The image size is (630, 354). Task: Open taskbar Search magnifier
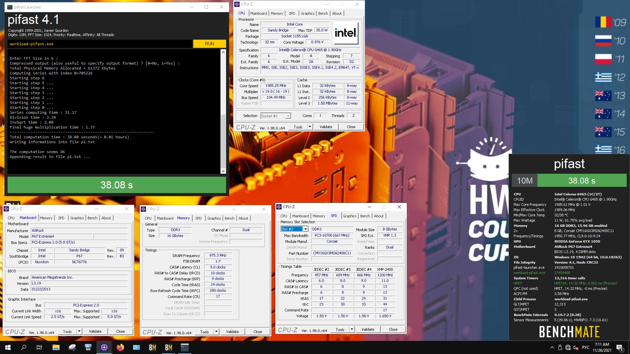(x=24, y=347)
